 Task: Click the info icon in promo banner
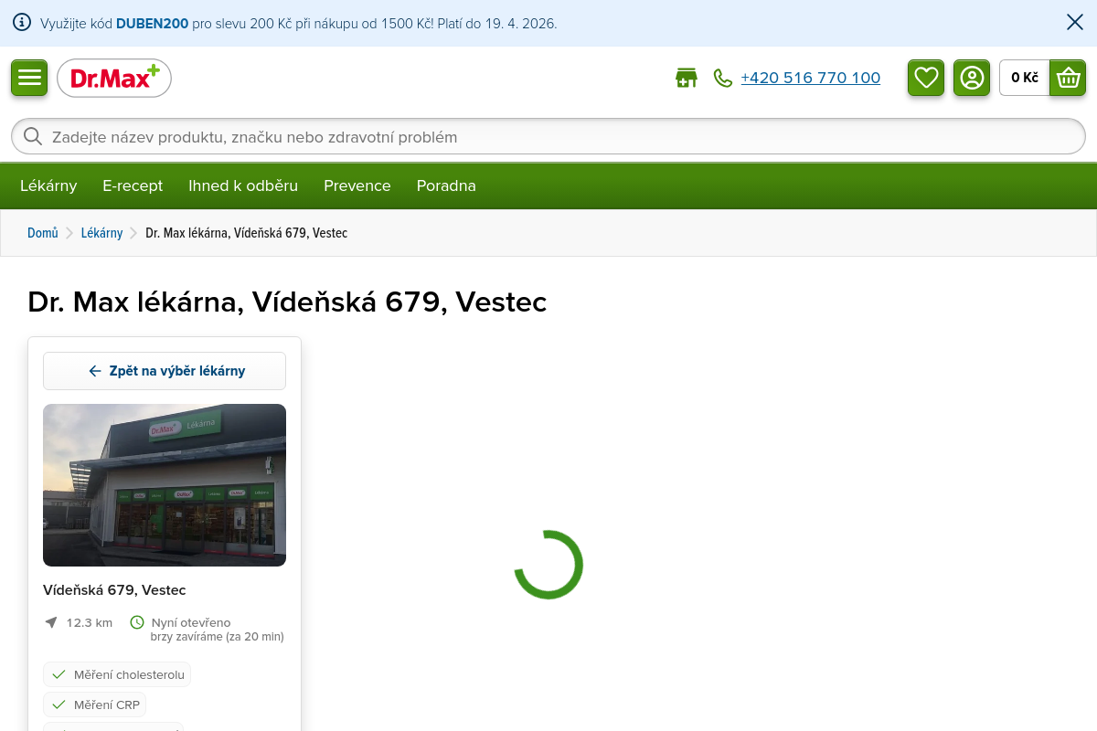coord(22,23)
